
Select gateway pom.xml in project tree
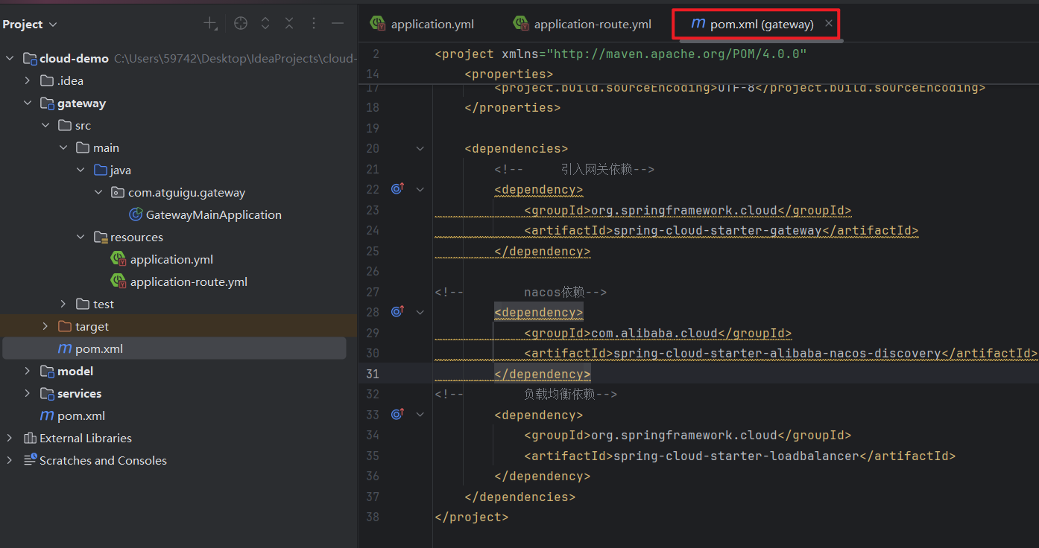click(x=99, y=348)
